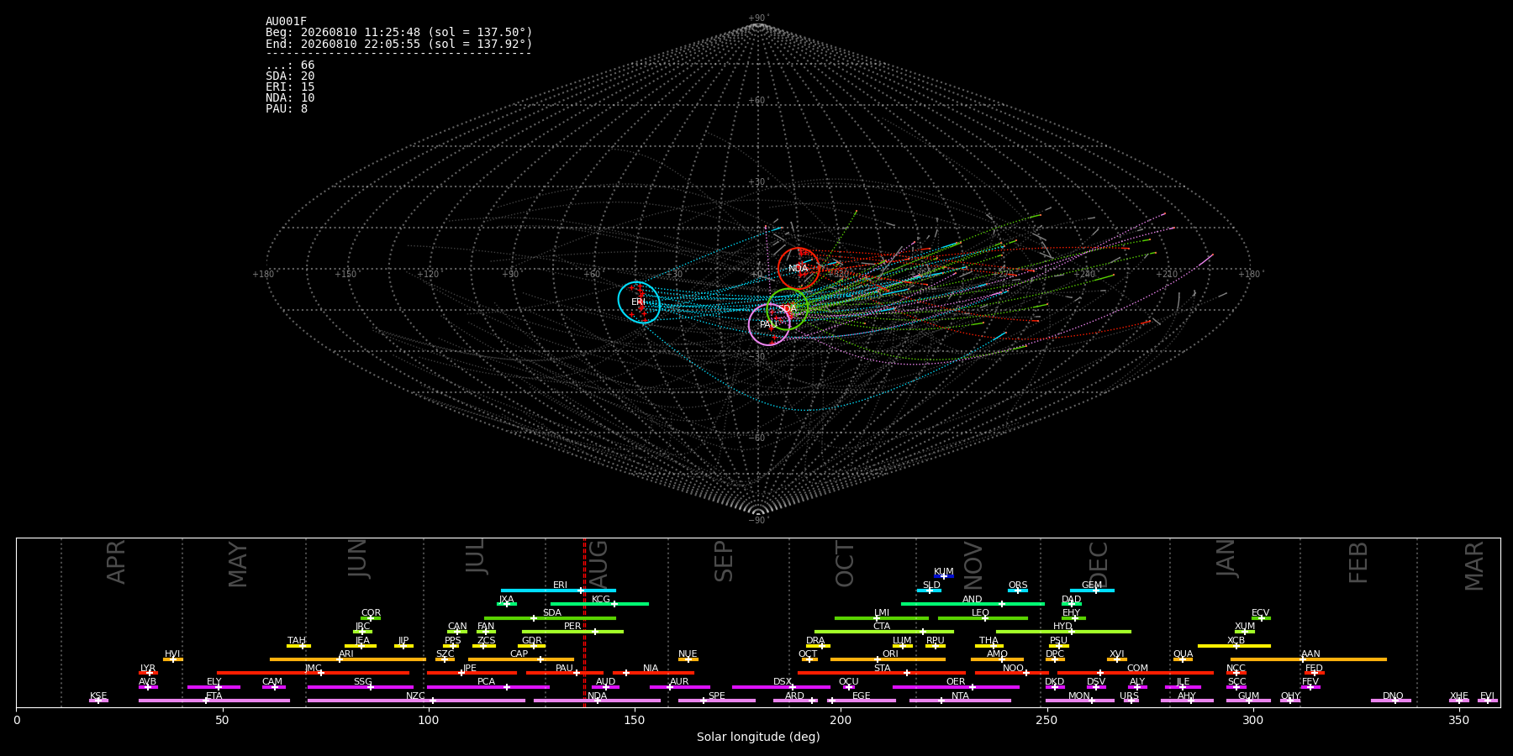Click the QUA shower marker
This screenshot has width=1513, height=756.
tap(1183, 659)
